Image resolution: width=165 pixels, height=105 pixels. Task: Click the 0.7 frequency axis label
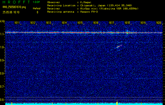point(2,87)
